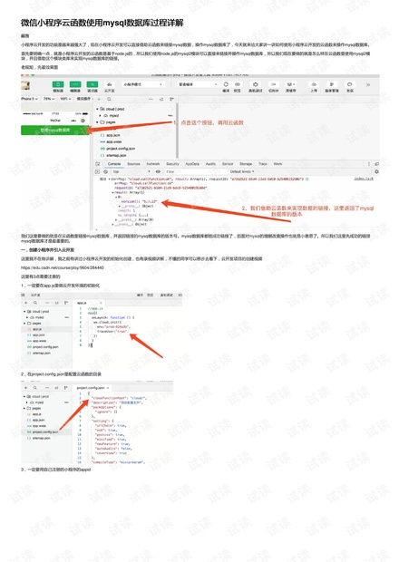The height and width of the screenshot is (562, 399).
Task: Switch to the Audits tab
Action: click(210, 164)
